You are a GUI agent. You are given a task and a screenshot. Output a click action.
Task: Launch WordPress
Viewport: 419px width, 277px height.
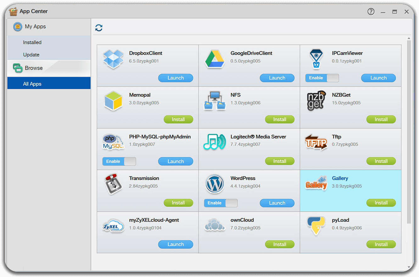(x=277, y=203)
